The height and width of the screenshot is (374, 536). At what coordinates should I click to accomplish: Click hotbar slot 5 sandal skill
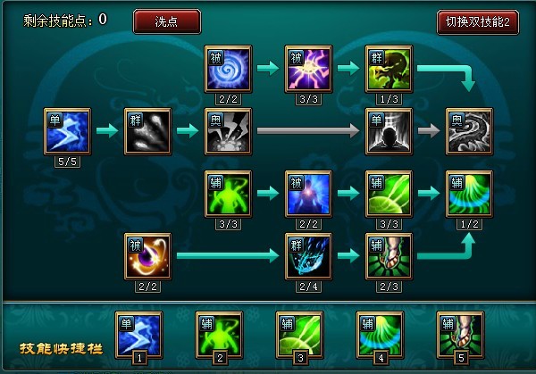(460, 335)
